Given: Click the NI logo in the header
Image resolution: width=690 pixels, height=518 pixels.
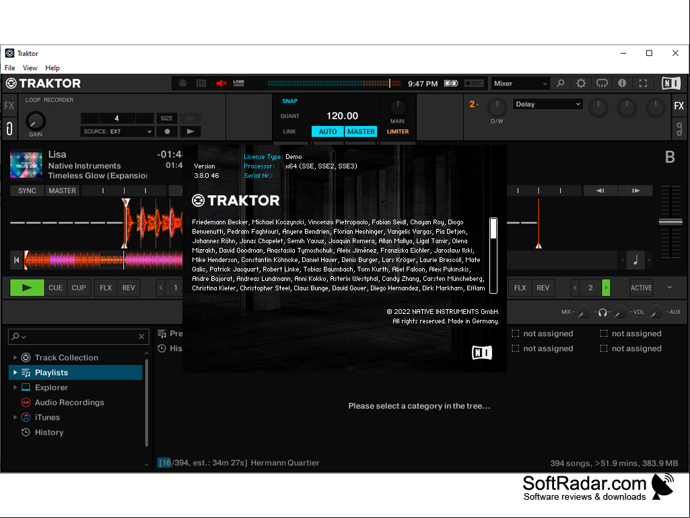Looking at the screenshot, I should [x=670, y=84].
